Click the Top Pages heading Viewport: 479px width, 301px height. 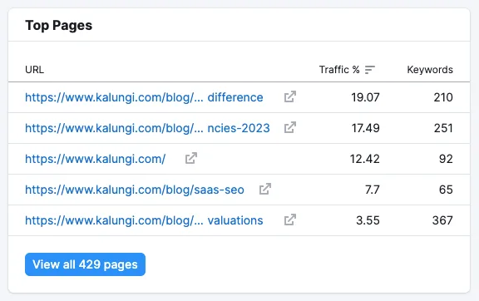(x=59, y=26)
